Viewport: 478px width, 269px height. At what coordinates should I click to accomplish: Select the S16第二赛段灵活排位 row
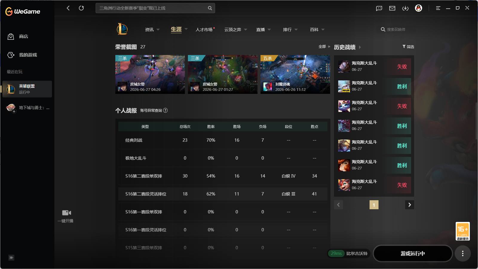click(223, 194)
